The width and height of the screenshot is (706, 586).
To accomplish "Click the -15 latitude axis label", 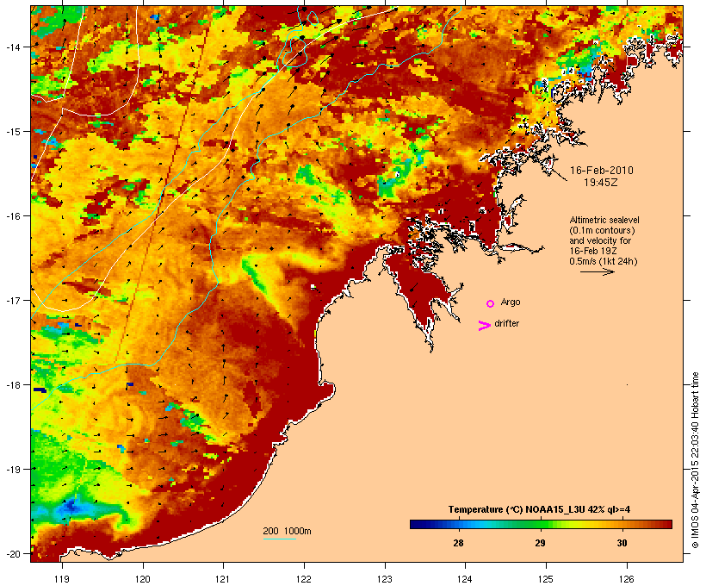I will point(12,132).
